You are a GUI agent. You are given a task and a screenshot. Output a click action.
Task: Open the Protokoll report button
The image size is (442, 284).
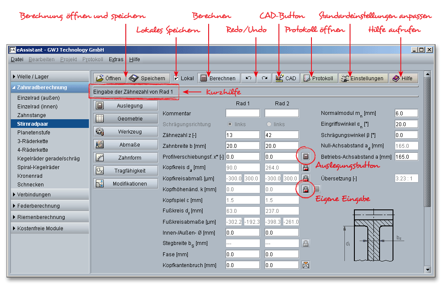[319, 78]
